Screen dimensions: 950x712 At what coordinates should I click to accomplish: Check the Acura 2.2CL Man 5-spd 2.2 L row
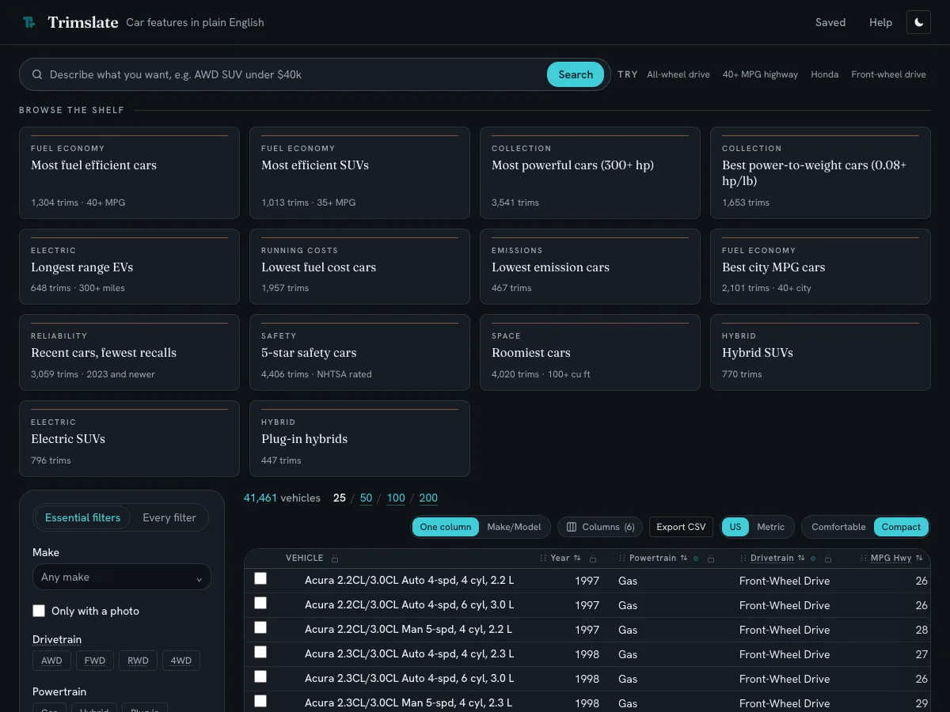tap(260, 627)
